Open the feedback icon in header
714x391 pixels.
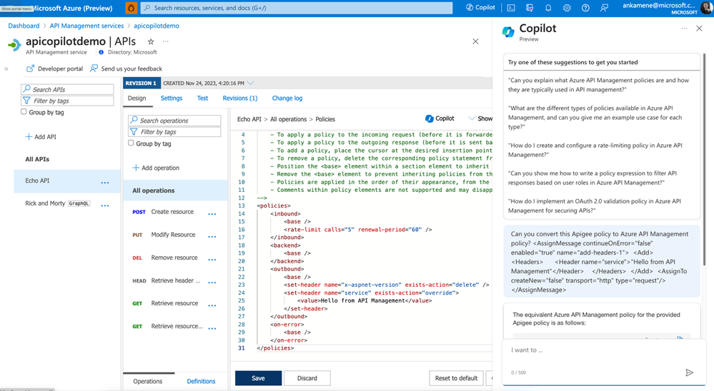(x=604, y=8)
